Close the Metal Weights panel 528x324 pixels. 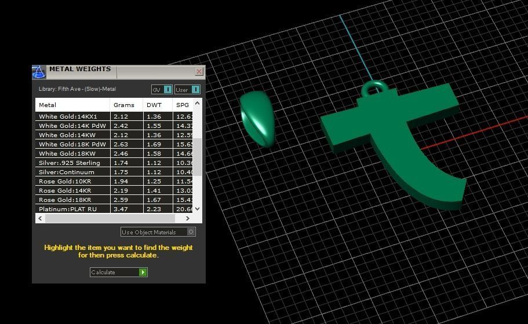tap(199, 71)
